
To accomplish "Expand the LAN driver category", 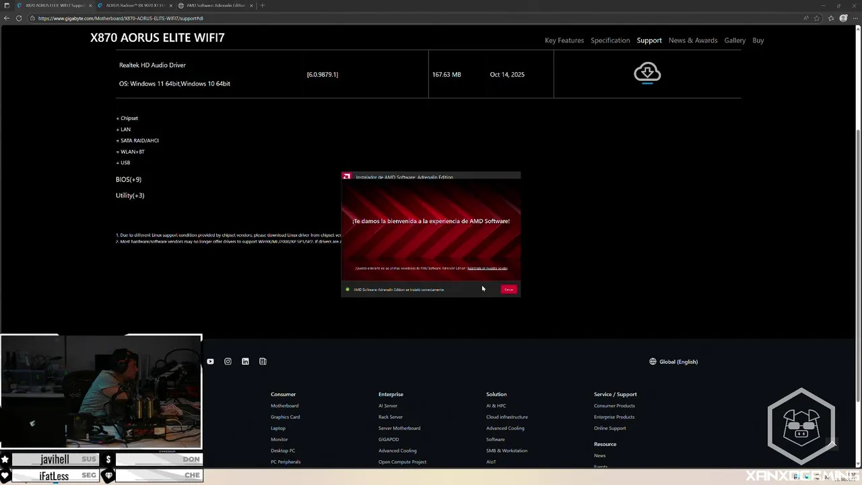I will pyautogui.click(x=123, y=129).
